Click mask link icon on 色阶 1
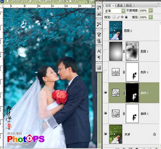 pyautogui.click(x=124, y=72)
